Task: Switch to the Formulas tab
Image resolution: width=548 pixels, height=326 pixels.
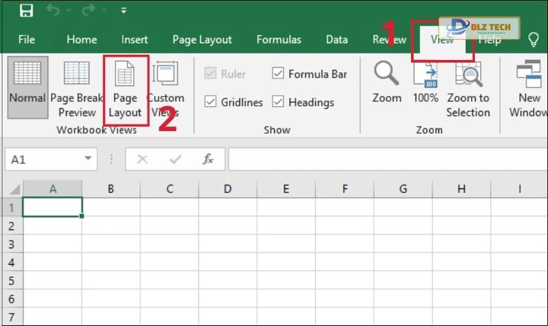Action: click(279, 40)
